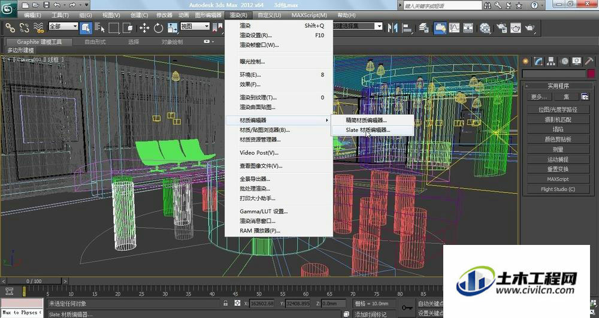Click the favorites star icon in title bar

click(519, 5)
